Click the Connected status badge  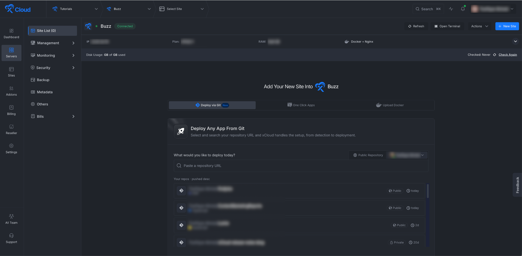[125, 26]
